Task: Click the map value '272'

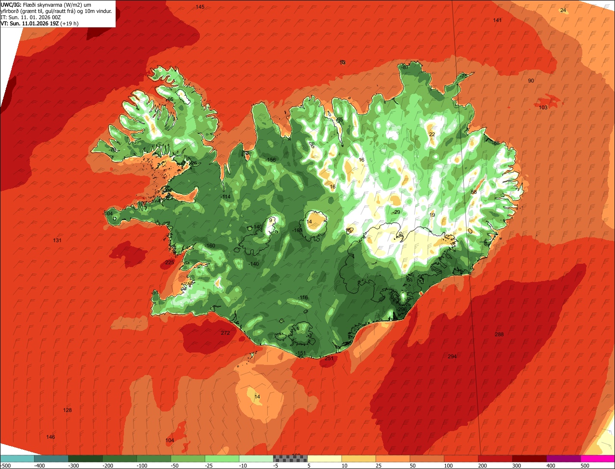Action: click(x=225, y=333)
